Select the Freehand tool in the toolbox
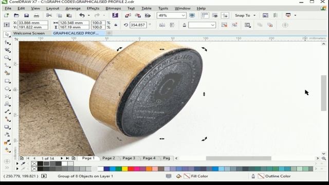 coord(7,66)
